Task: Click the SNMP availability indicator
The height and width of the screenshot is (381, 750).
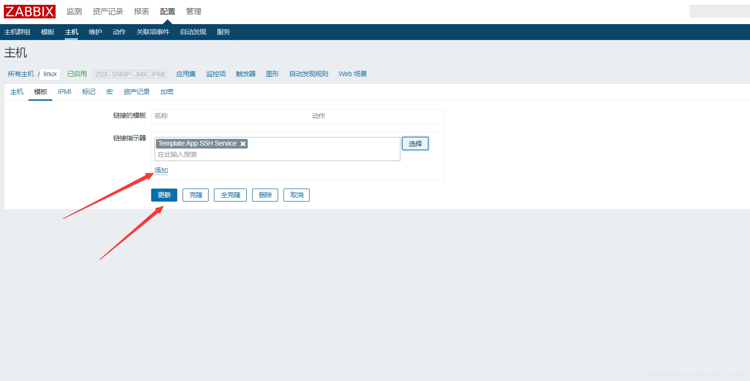Action: [x=121, y=74]
